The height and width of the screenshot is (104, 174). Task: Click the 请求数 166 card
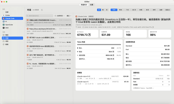(135, 34)
